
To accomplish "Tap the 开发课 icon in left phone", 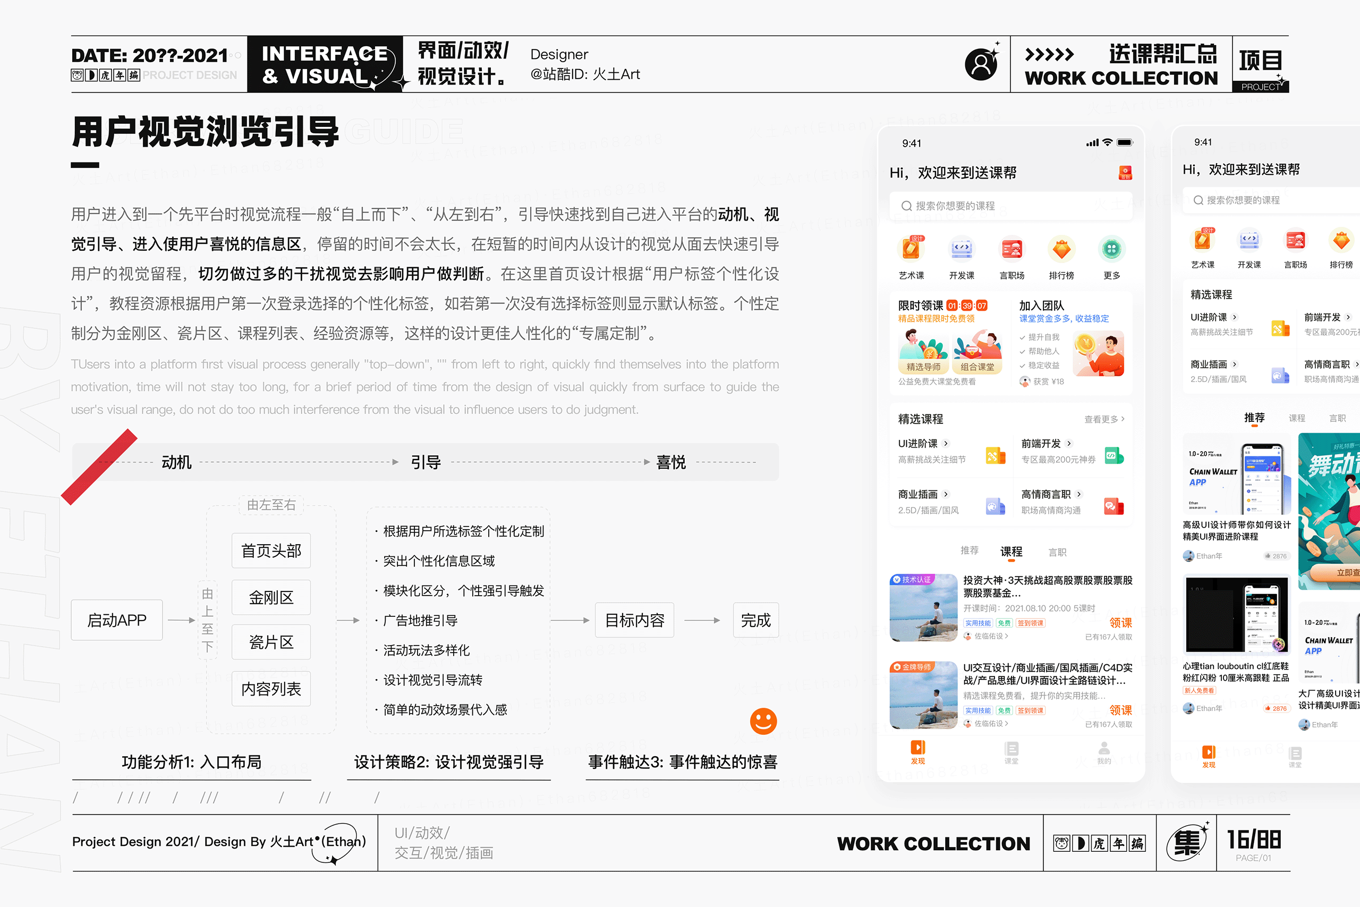I will (x=962, y=249).
